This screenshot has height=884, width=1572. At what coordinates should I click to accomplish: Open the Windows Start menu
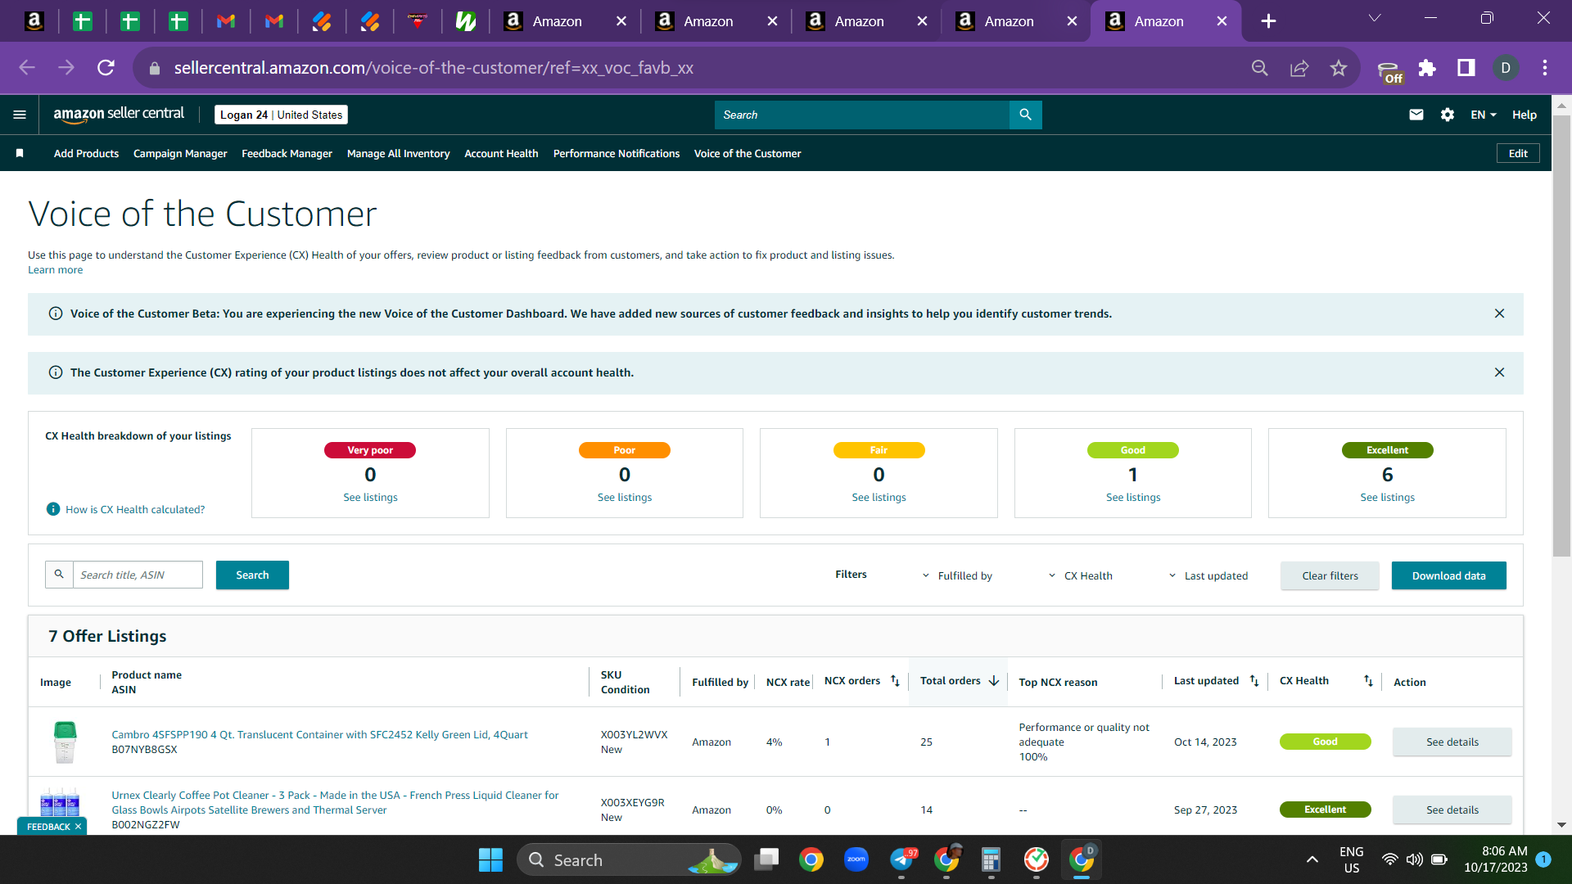pyautogui.click(x=490, y=859)
